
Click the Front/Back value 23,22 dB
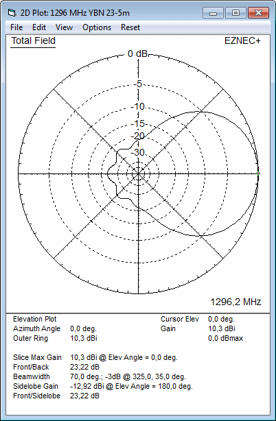pyautogui.click(x=84, y=367)
